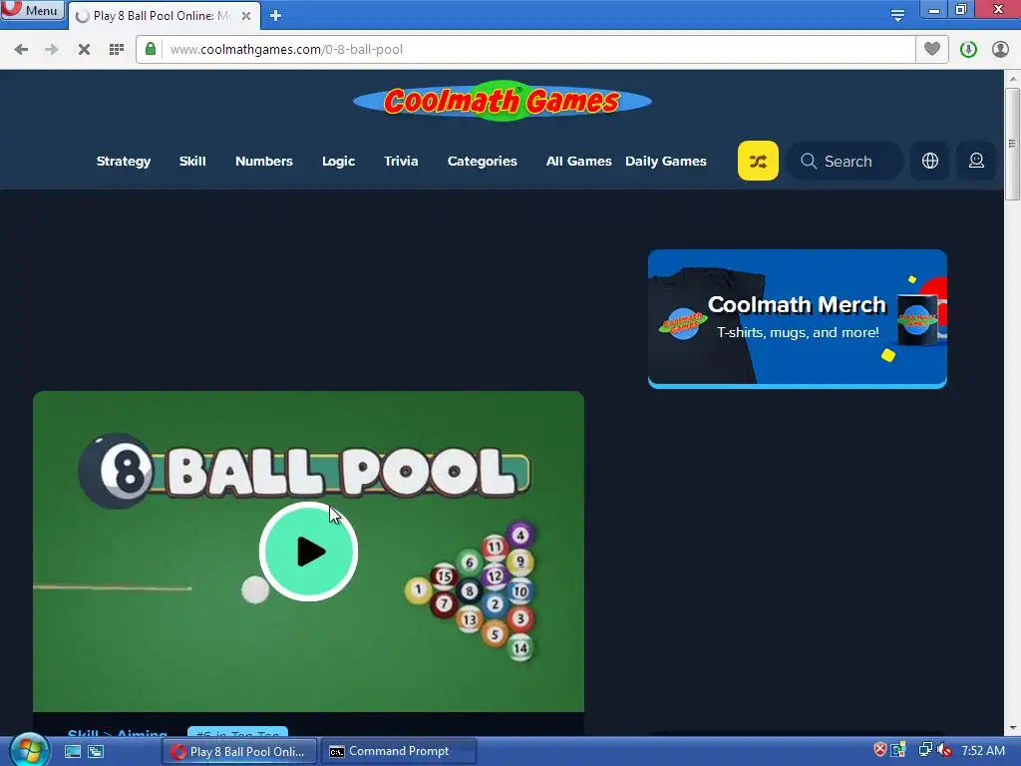Minimize the Opera browser window
This screenshot has width=1021, height=766.
coord(933,9)
